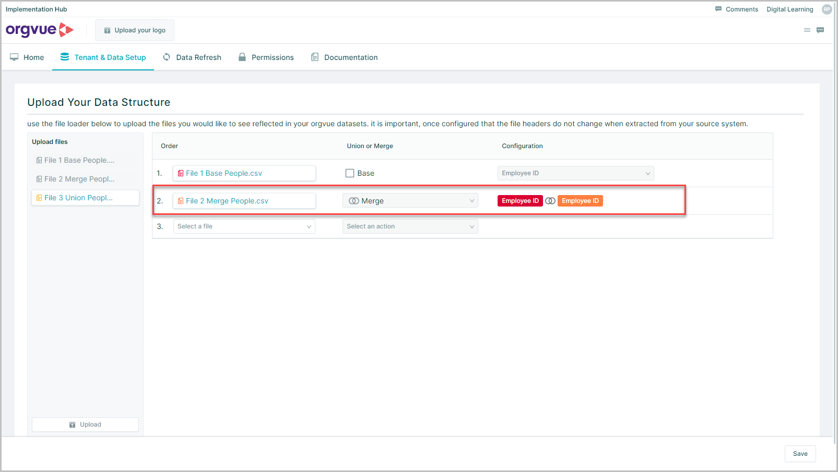Click the file icon of File 1 Base People.csv
This screenshot has width=838, height=472.
181,173
